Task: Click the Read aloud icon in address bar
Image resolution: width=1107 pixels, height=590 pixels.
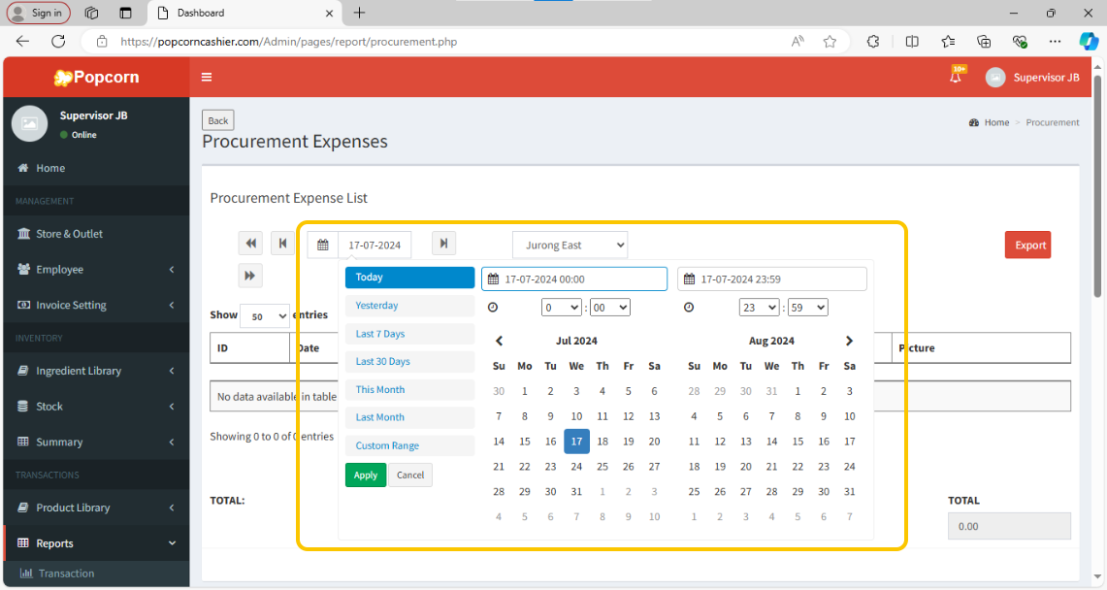Action: 798,42
